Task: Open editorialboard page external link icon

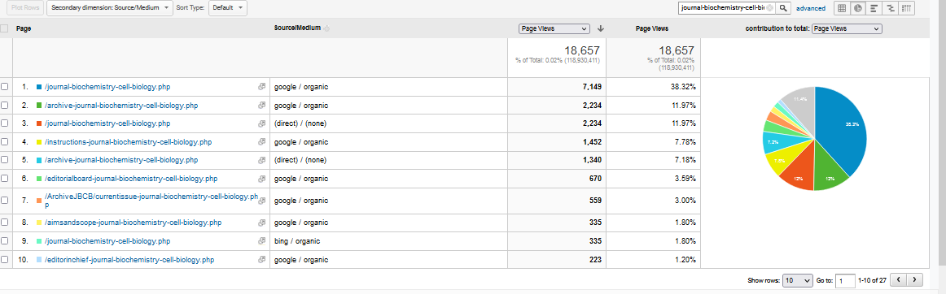Action: click(x=262, y=179)
